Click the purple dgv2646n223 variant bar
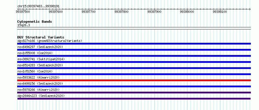Viewport: 259px width, 110px height. [x=134, y=99]
